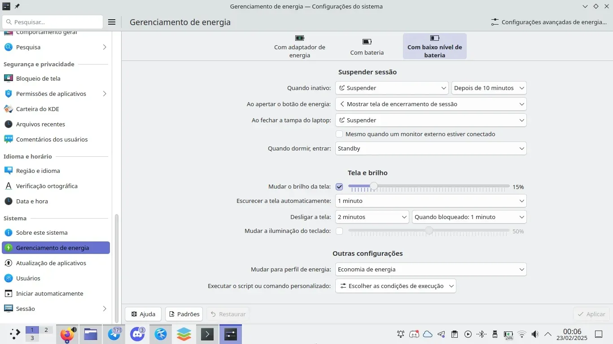Screen dimensions: 613x344
Task: Open the 'Depois de 10 minutos' dropdown
Action: tap(489, 88)
